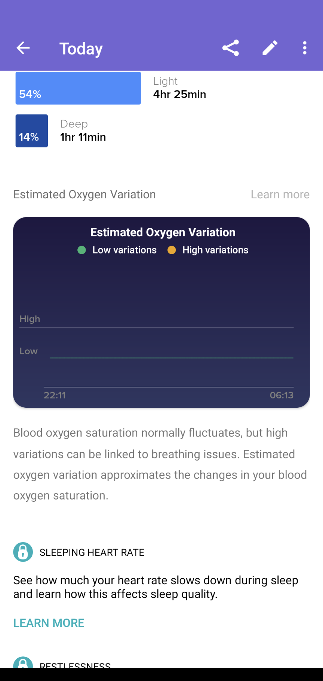Tap the green Low variation line
This screenshot has width=323, height=681.
pyautogui.click(x=171, y=358)
